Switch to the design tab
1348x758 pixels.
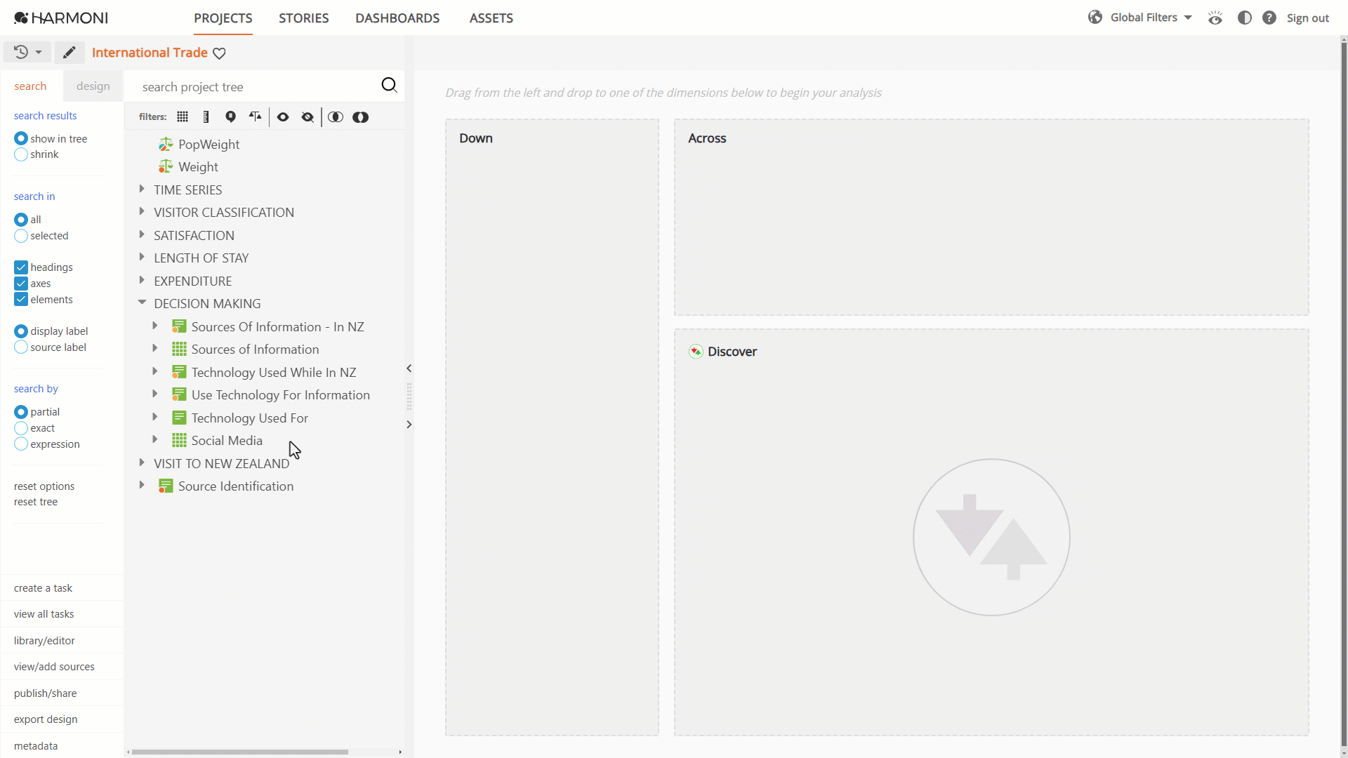tap(93, 86)
